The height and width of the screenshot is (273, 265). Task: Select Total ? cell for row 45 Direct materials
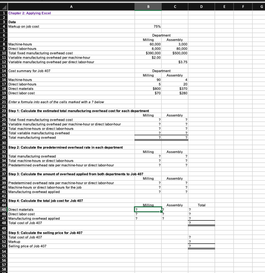point(201,210)
